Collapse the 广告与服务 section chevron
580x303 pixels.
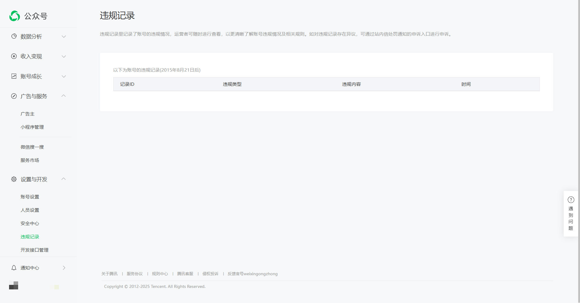click(x=64, y=96)
